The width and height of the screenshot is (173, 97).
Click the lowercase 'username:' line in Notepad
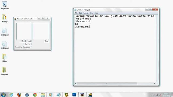coord(82,27)
